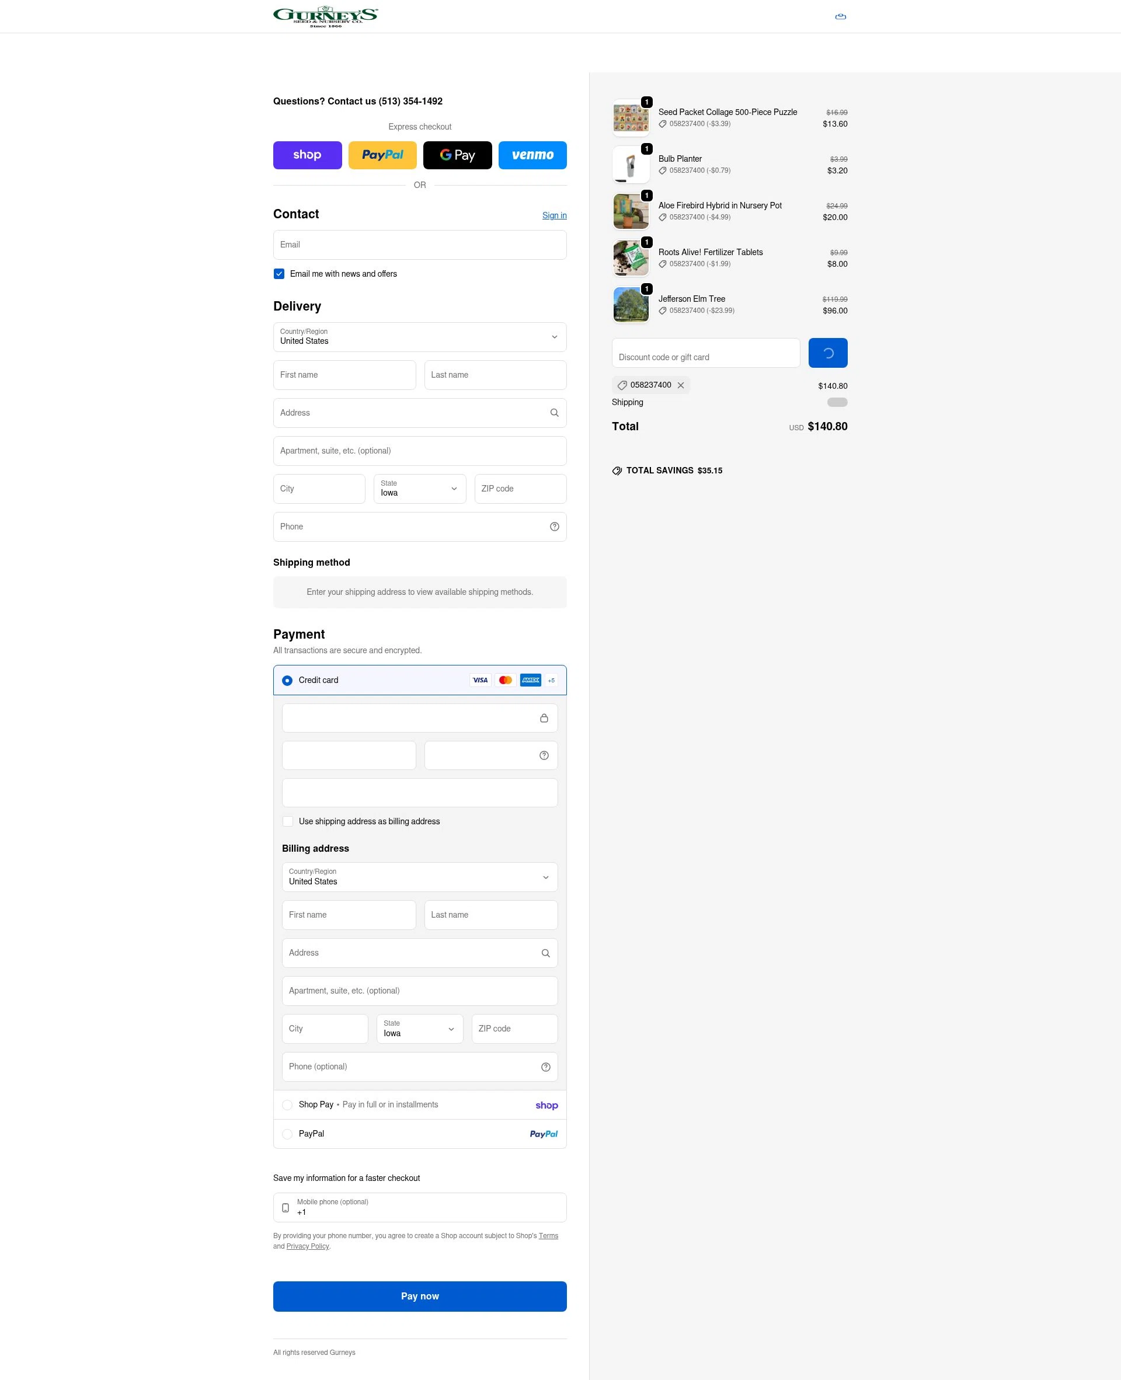
Task: Click the cart icon in header
Action: click(840, 17)
